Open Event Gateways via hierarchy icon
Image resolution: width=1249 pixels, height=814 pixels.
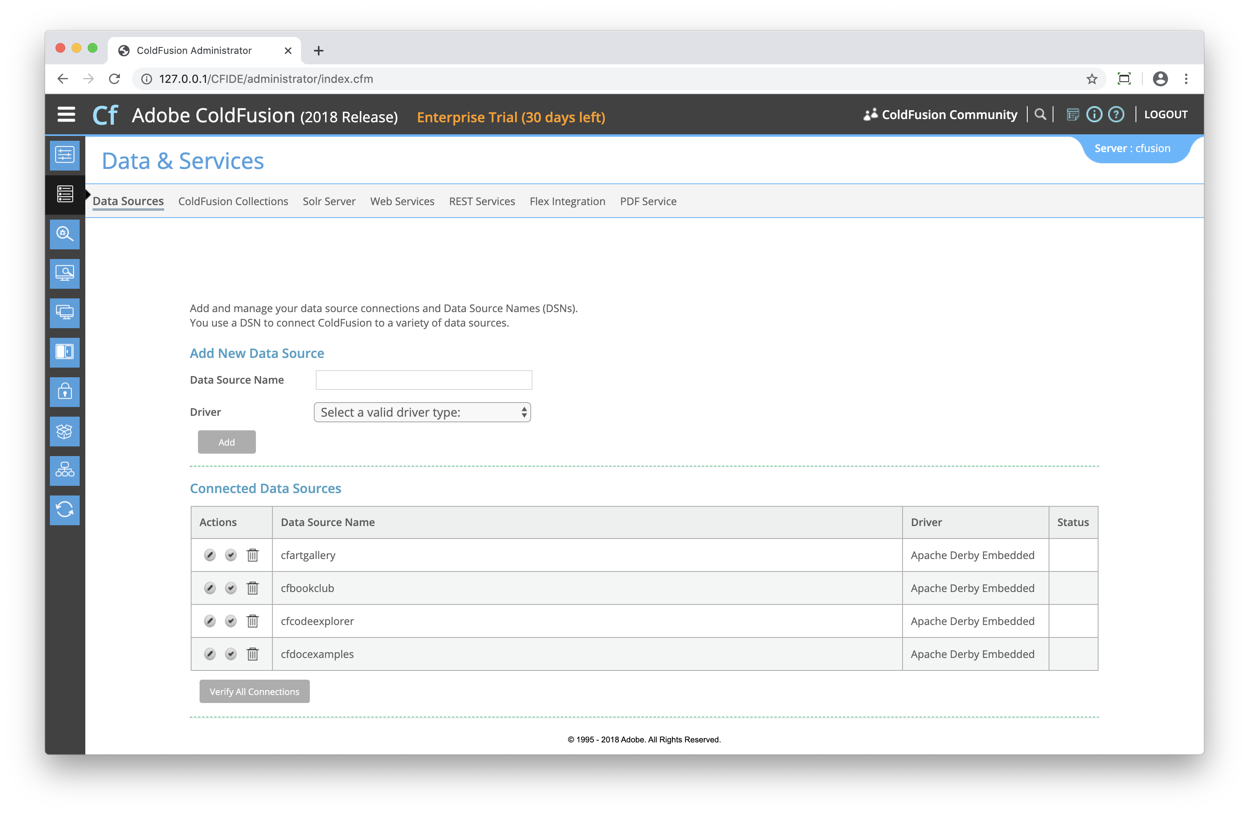click(64, 471)
